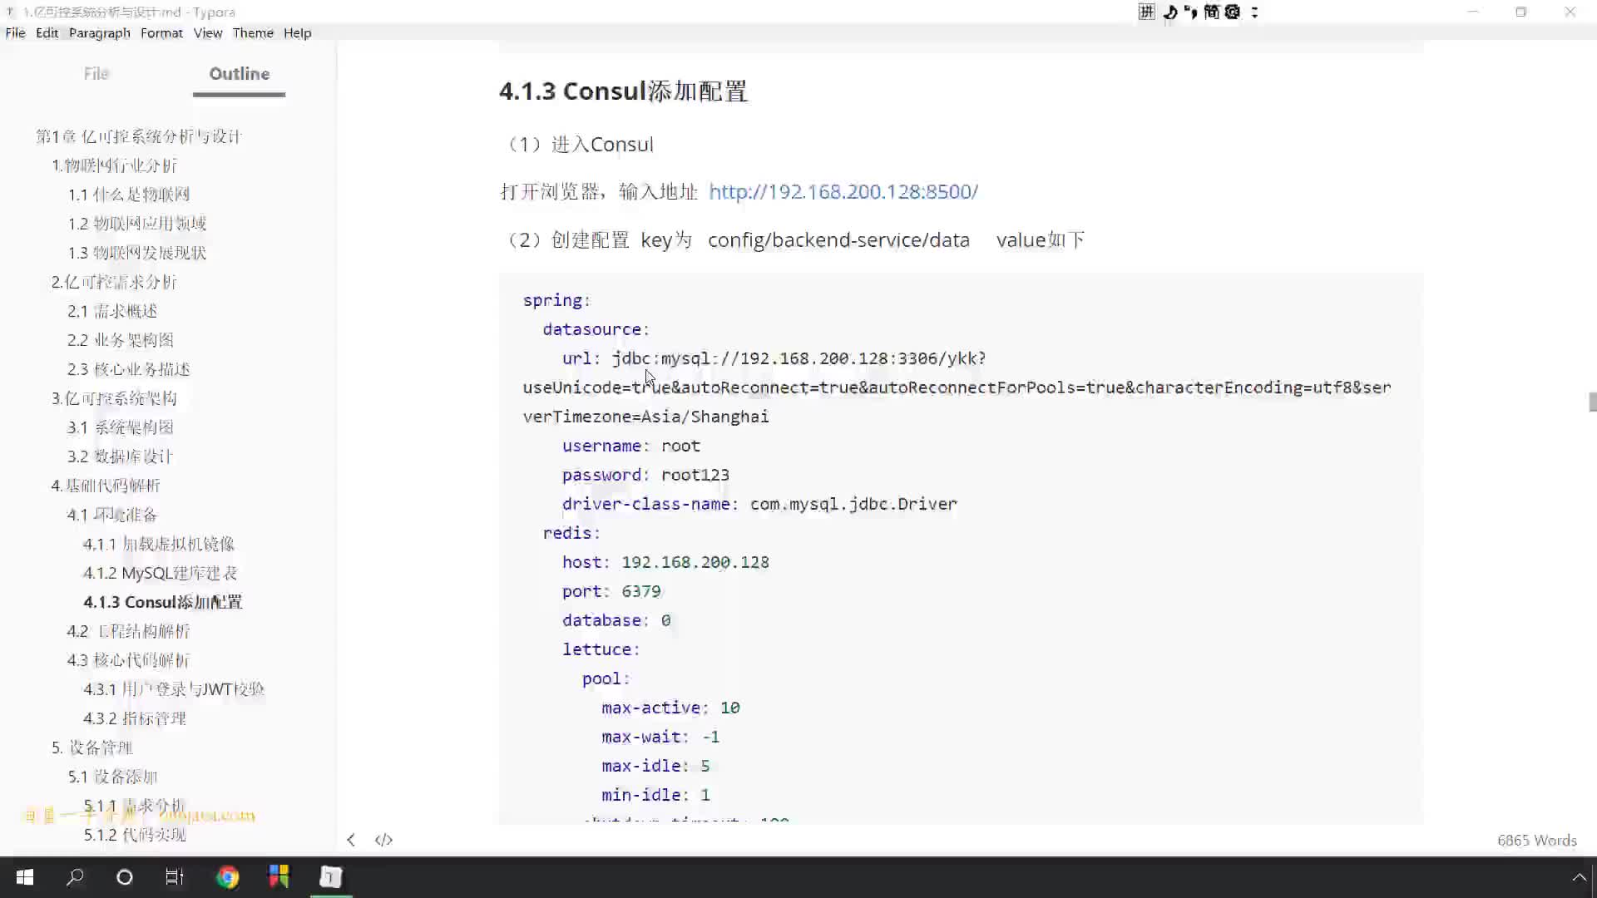Screen dimensions: 1597x898
Task: Go to outline item 1.1 什么是物联网
Action: [129, 195]
